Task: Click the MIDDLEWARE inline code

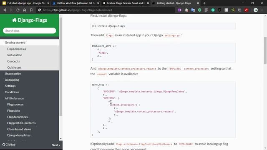Action: (x=186, y=144)
